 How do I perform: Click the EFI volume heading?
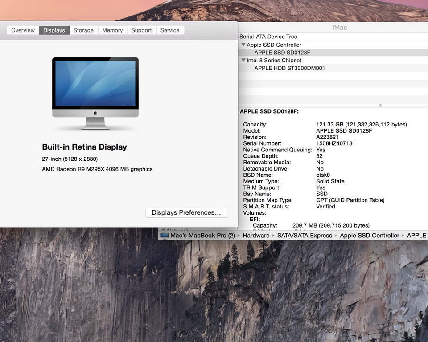255,219
